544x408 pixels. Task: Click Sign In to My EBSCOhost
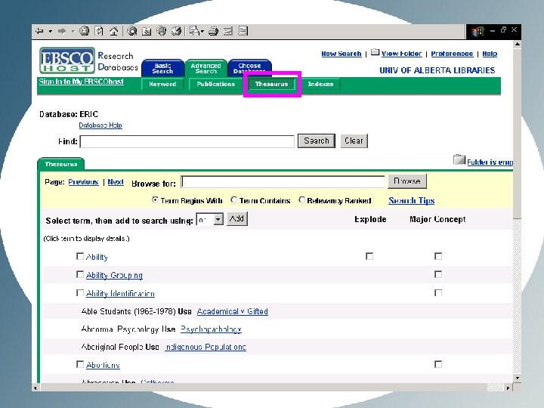click(x=81, y=82)
